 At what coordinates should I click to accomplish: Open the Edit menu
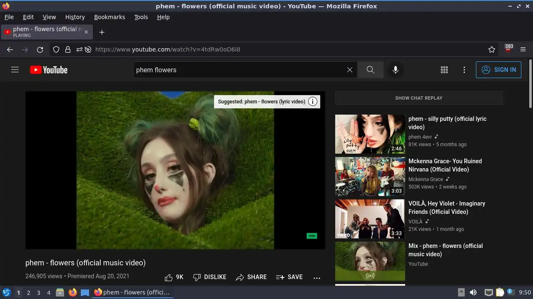point(28,17)
